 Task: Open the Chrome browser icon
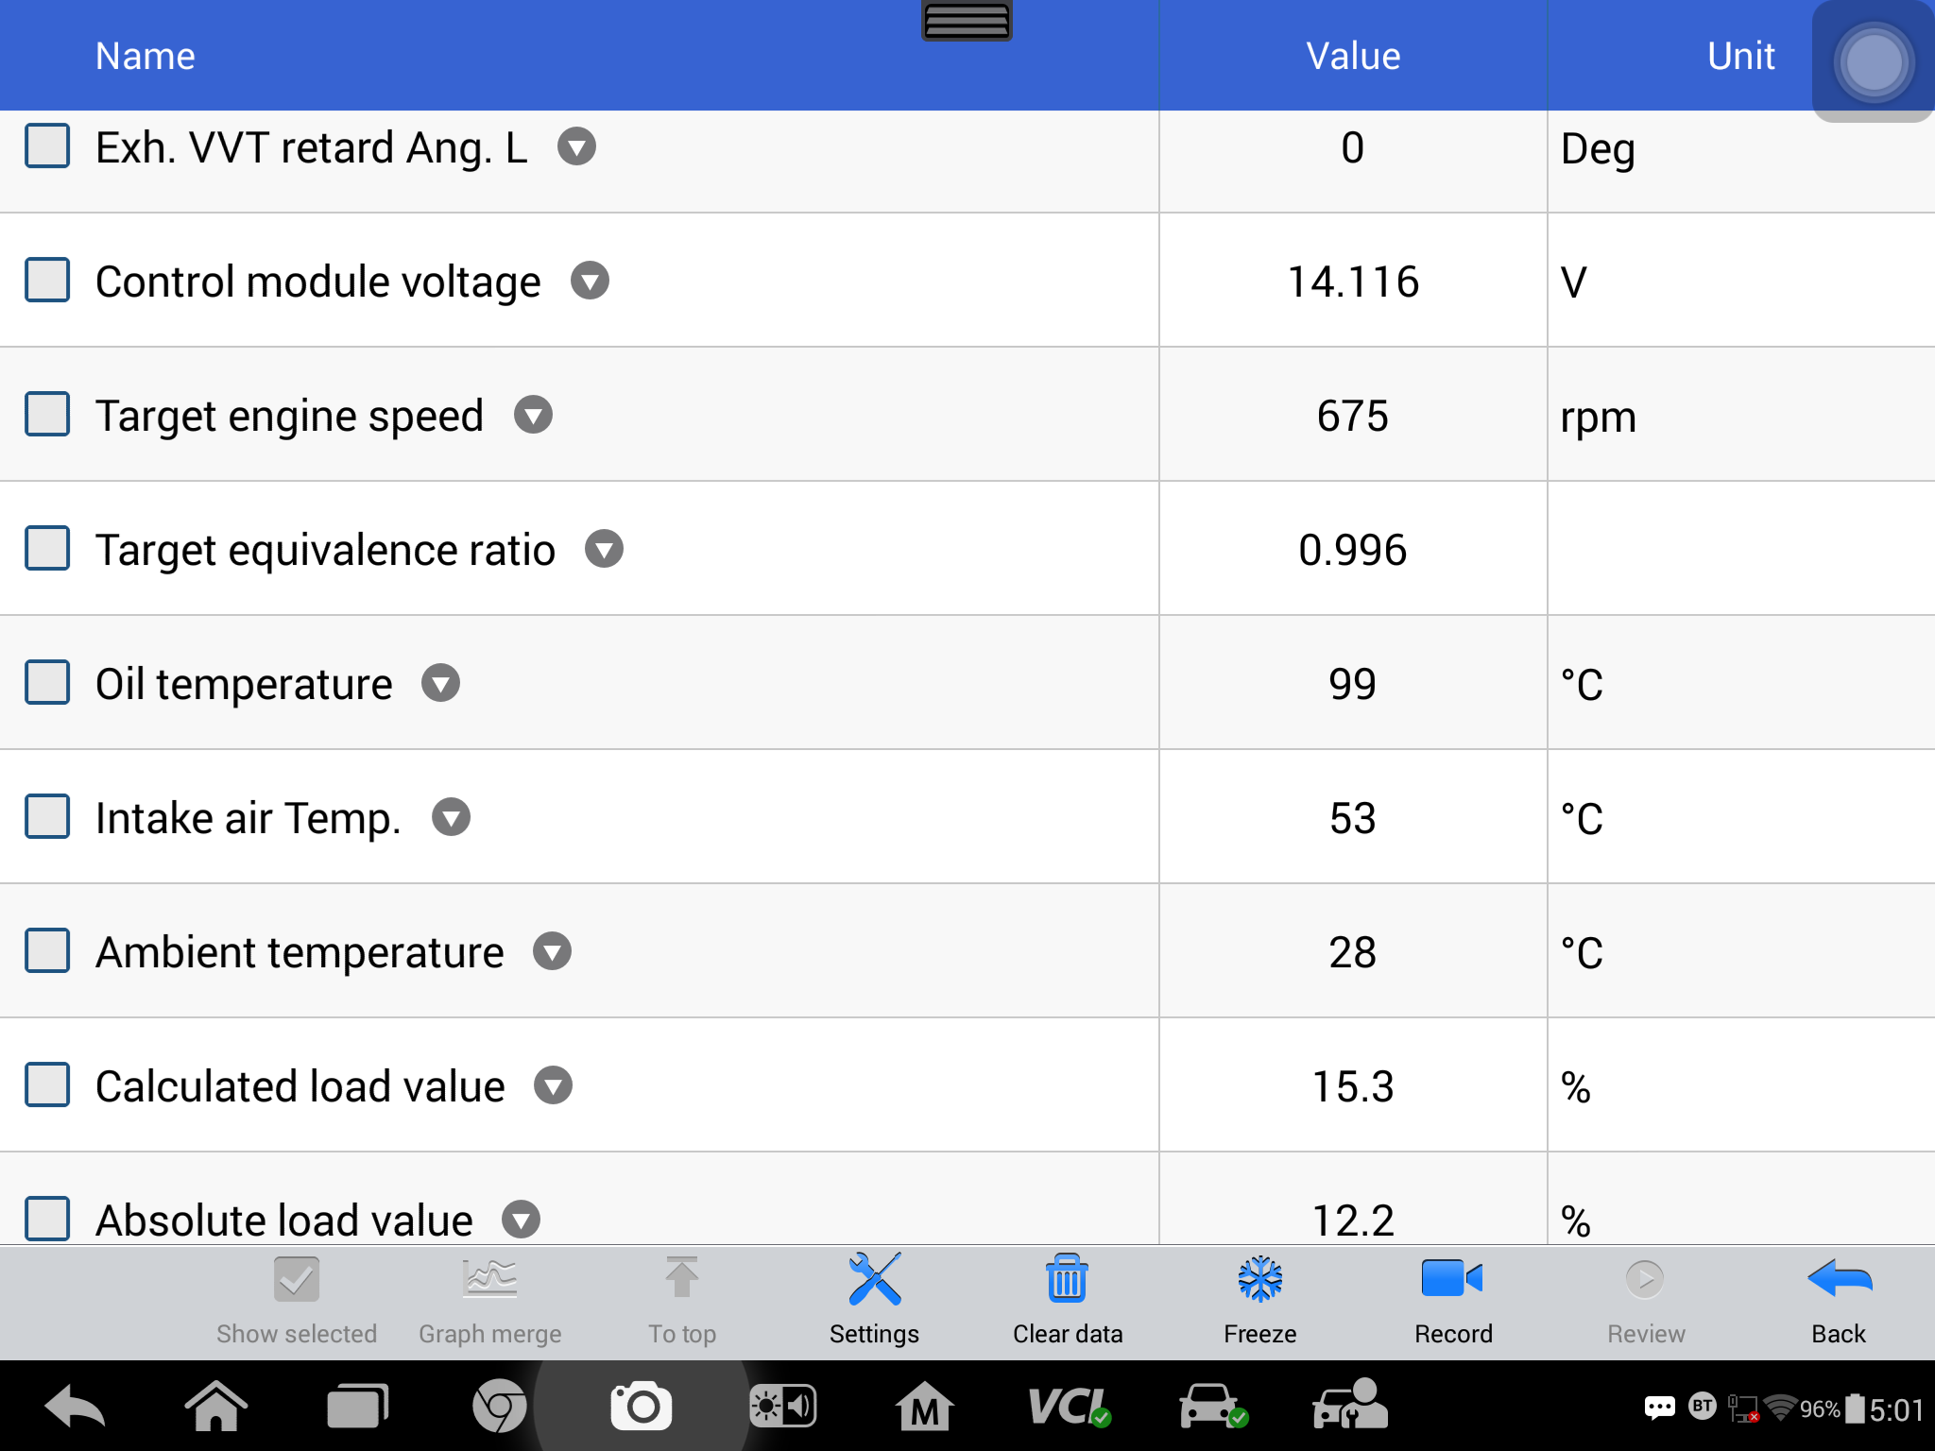(x=499, y=1407)
